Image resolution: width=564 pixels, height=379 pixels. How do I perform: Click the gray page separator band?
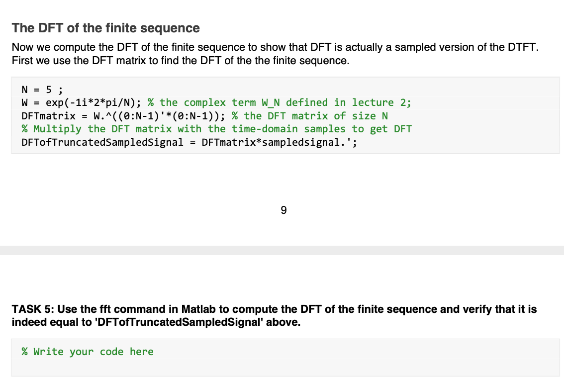point(282,250)
